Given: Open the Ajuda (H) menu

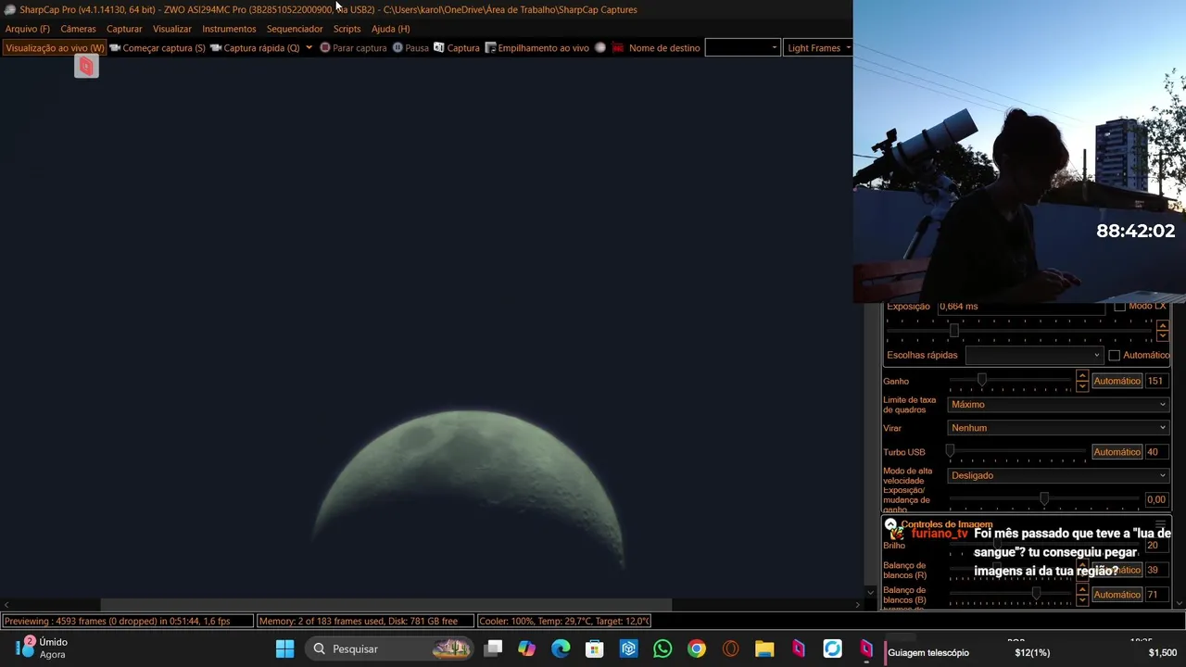Looking at the screenshot, I should coord(390,29).
